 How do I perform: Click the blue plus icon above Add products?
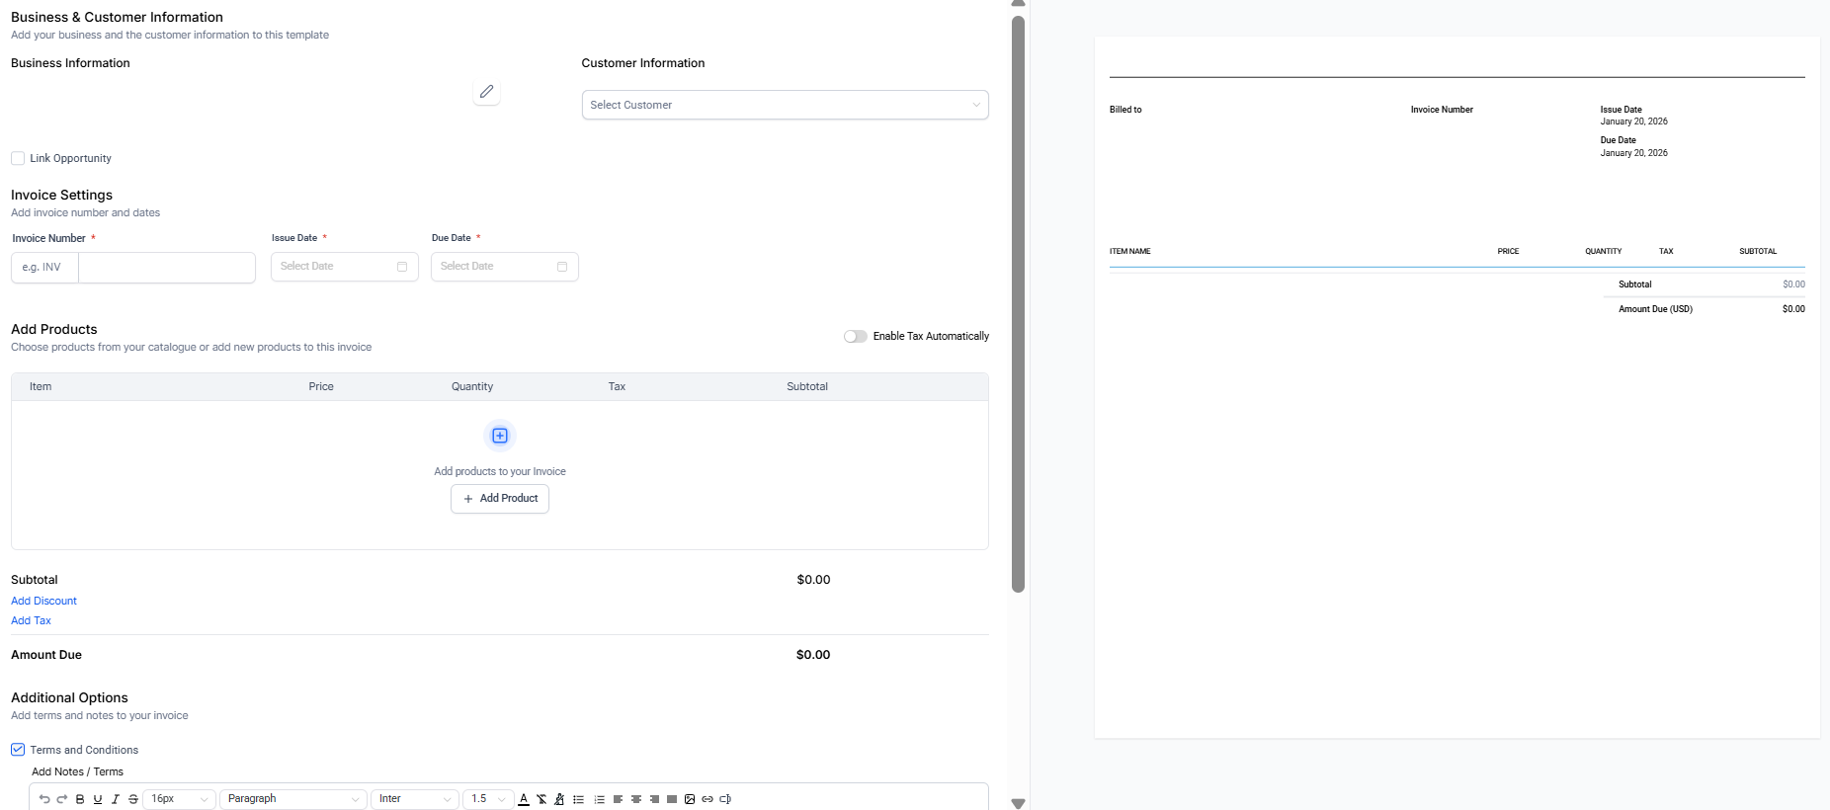coord(500,436)
